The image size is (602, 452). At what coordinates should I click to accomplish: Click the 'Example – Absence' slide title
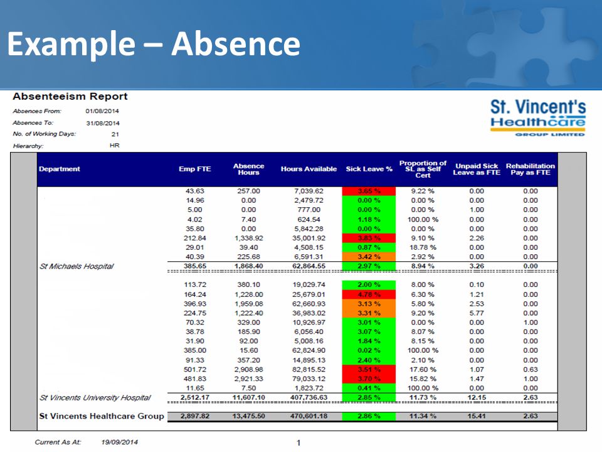tap(154, 43)
